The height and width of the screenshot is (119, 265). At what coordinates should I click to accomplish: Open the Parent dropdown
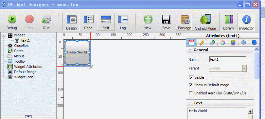(244, 69)
